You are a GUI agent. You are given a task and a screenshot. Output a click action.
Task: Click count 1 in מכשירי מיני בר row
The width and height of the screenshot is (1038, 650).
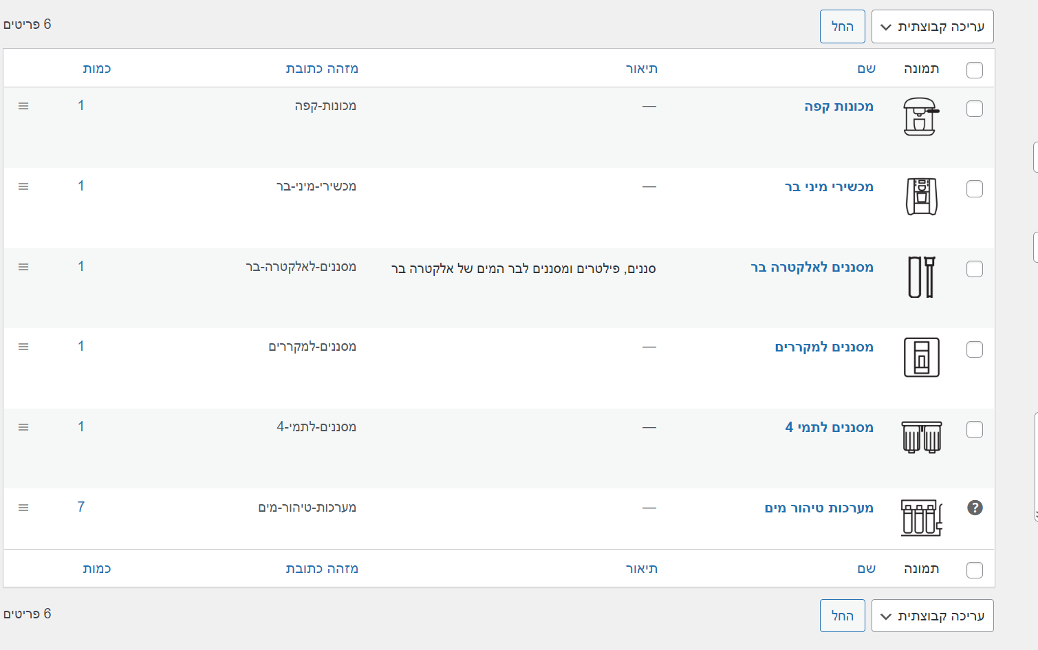(x=81, y=186)
